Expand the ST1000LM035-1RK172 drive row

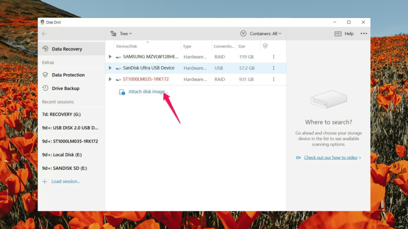(110, 79)
